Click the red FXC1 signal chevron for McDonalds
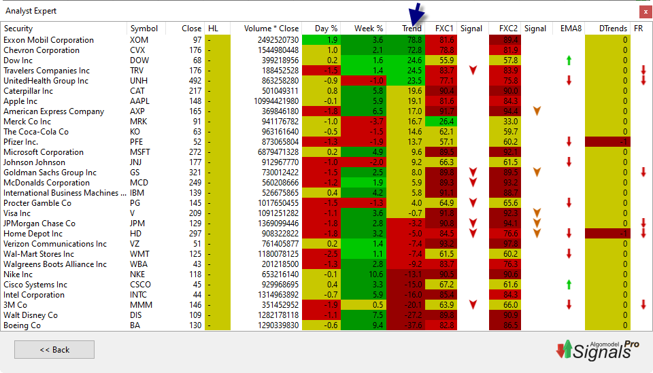The height and width of the screenshot is (373, 653). point(473,183)
